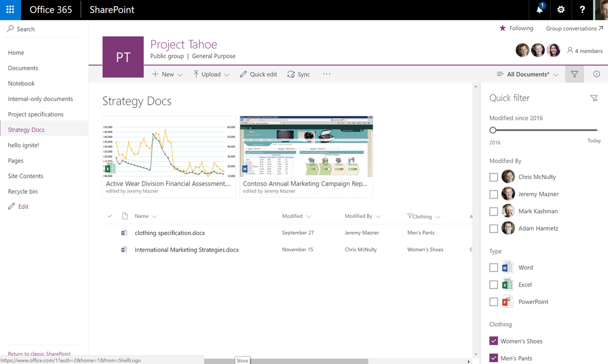Open the Name column dropdown

[x=155, y=216]
